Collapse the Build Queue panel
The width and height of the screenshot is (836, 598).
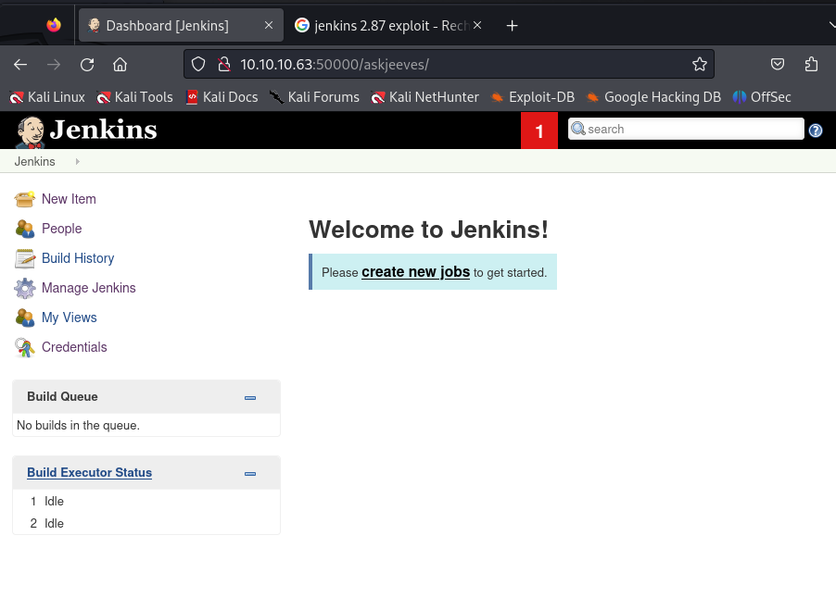[x=250, y=397]
